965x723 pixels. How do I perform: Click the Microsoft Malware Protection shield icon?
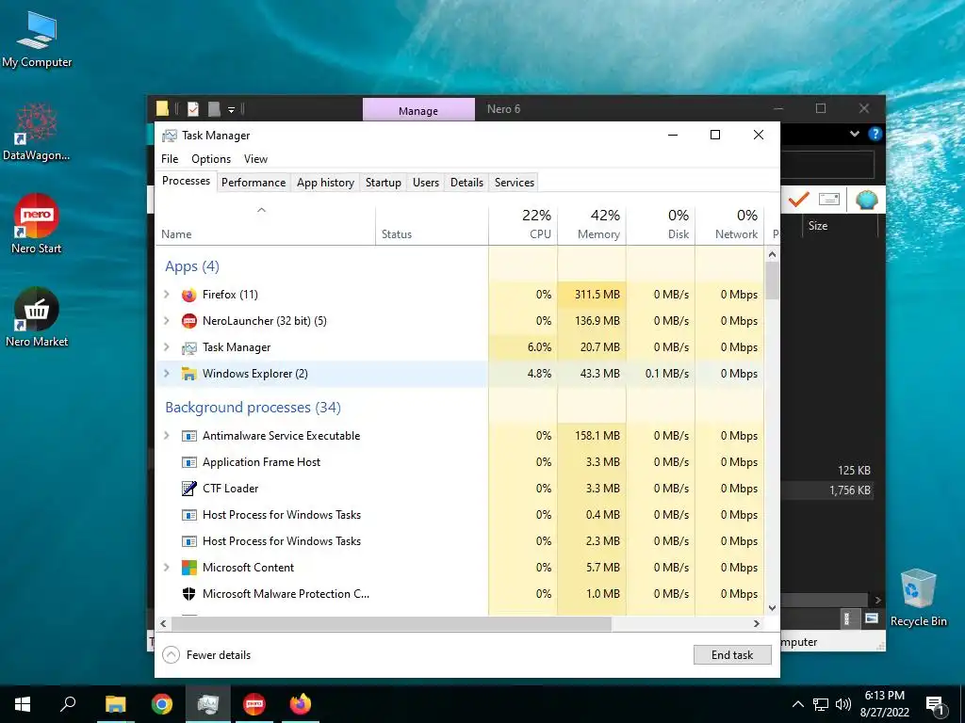[x=188, y=594]
